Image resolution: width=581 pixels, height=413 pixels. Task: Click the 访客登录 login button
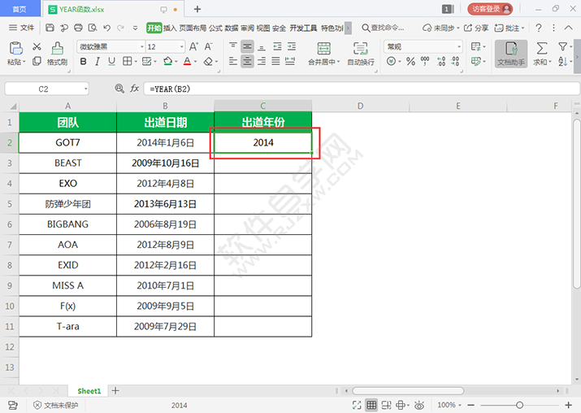pyautogui.click(x=490, y=9)
